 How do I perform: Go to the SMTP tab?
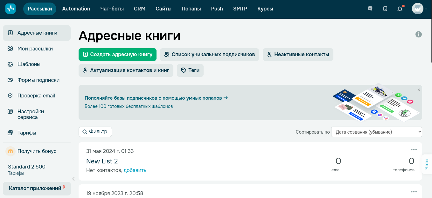click(240, 9)
